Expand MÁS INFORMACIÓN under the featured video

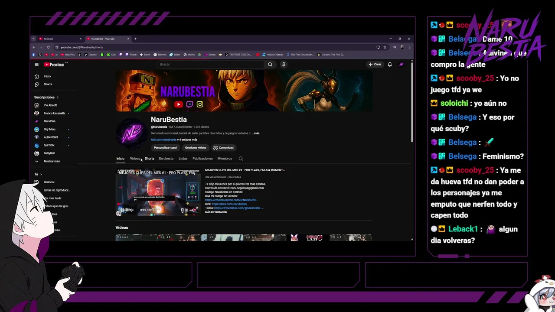point(216,212)
